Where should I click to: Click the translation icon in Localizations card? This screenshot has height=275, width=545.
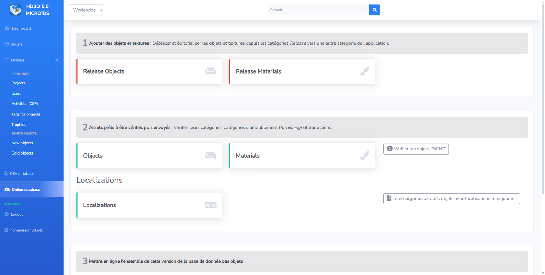[x=211, y=205]
